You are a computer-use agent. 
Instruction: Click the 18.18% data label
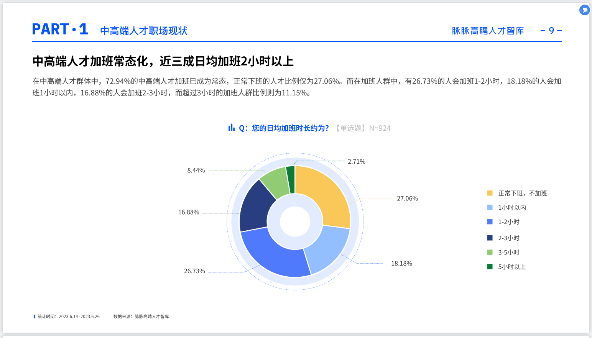pyautogui.click(x=401, y=264)
